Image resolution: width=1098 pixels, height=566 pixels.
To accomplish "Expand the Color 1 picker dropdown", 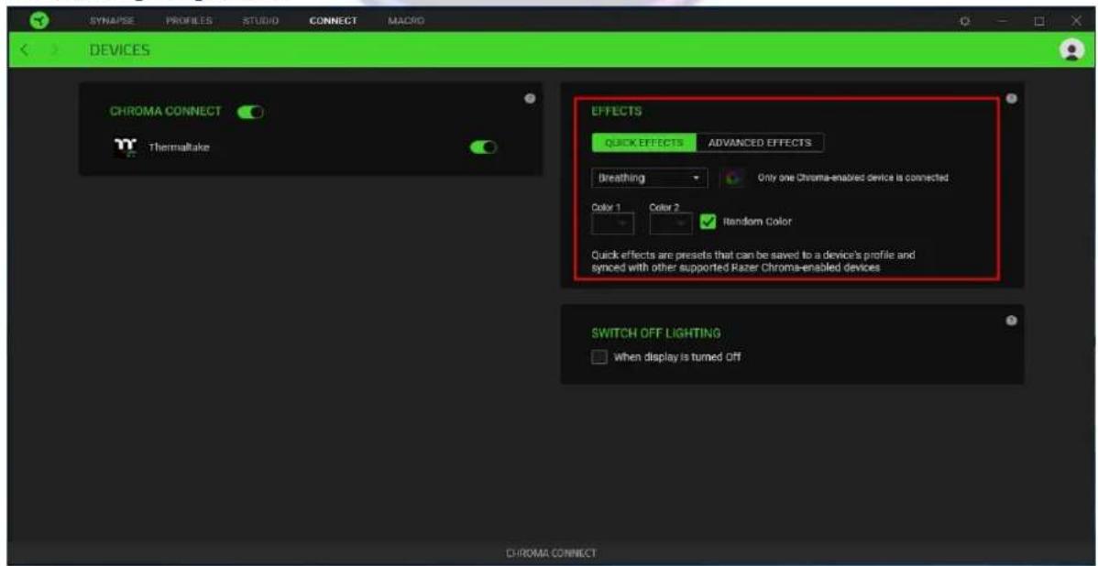I will tap(613, 223).
